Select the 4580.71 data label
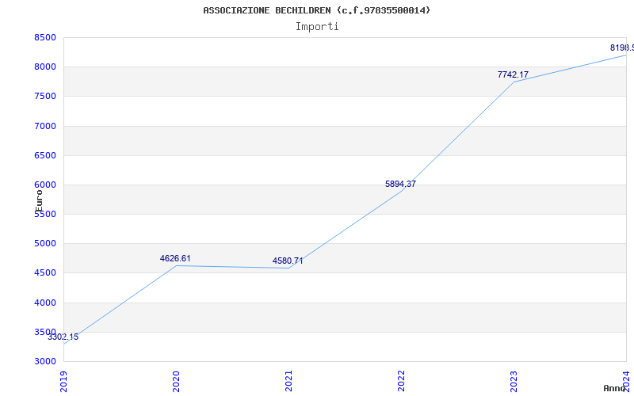634x396 pixels. tap(288, 261)
